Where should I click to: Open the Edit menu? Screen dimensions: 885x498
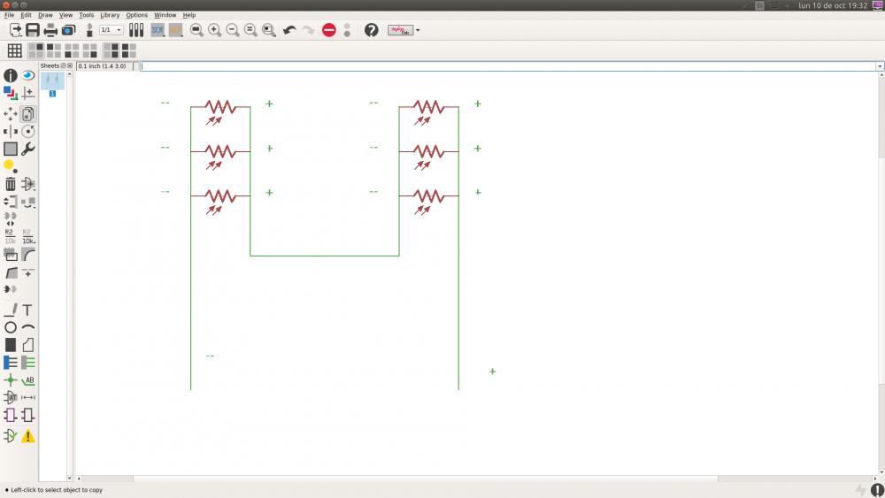[x=26, y=15]
